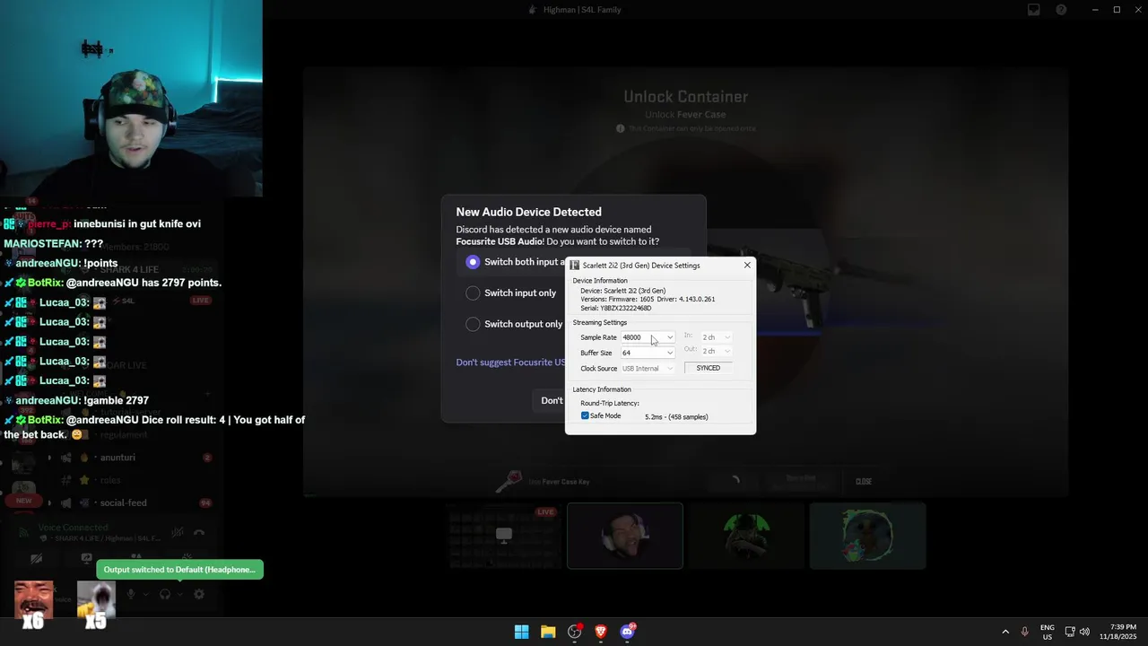
Task: Open the Out channels 2 ch dropdown
Action: (717, 351)
